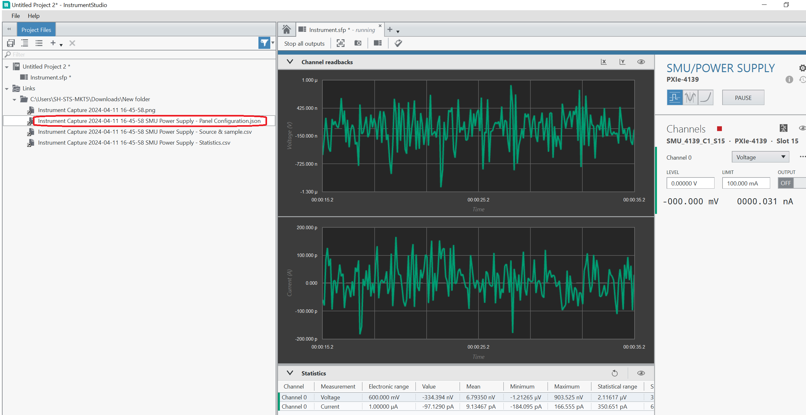Image resolution: width=806 pixels, height=415 pixels.
Task: Select the Source & sample.csv file
Action: 145,132
